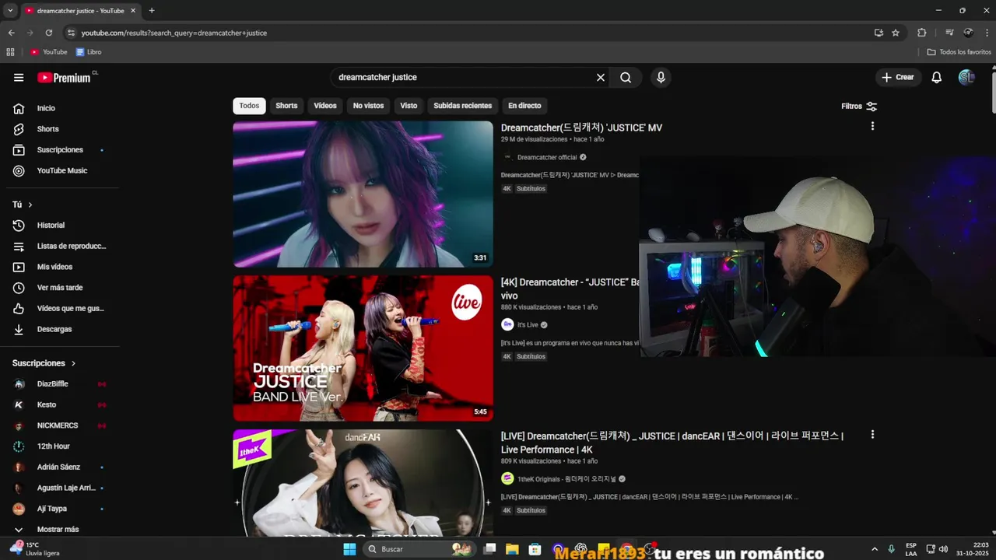Image resolution: width=996 pixels, height=560 pixels.
Task: Select the Vídeos filter chip
Action: pos(325,106)
